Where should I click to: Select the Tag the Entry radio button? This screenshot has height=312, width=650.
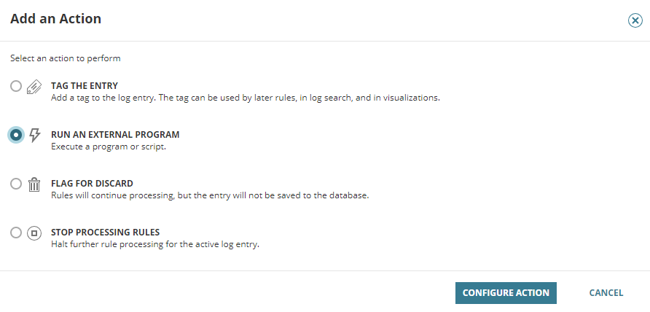click(x=16, y=86)
